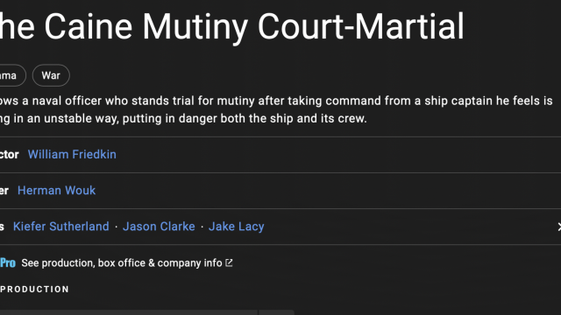Viewport: 561px width, 315px height.
Task: Click the plot summary about the naval officer
Action: point(276,109)
